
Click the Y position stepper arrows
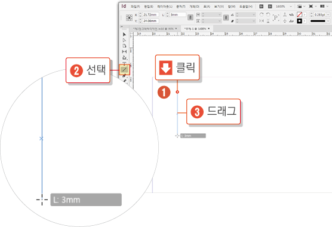click(x=140, y=21)
